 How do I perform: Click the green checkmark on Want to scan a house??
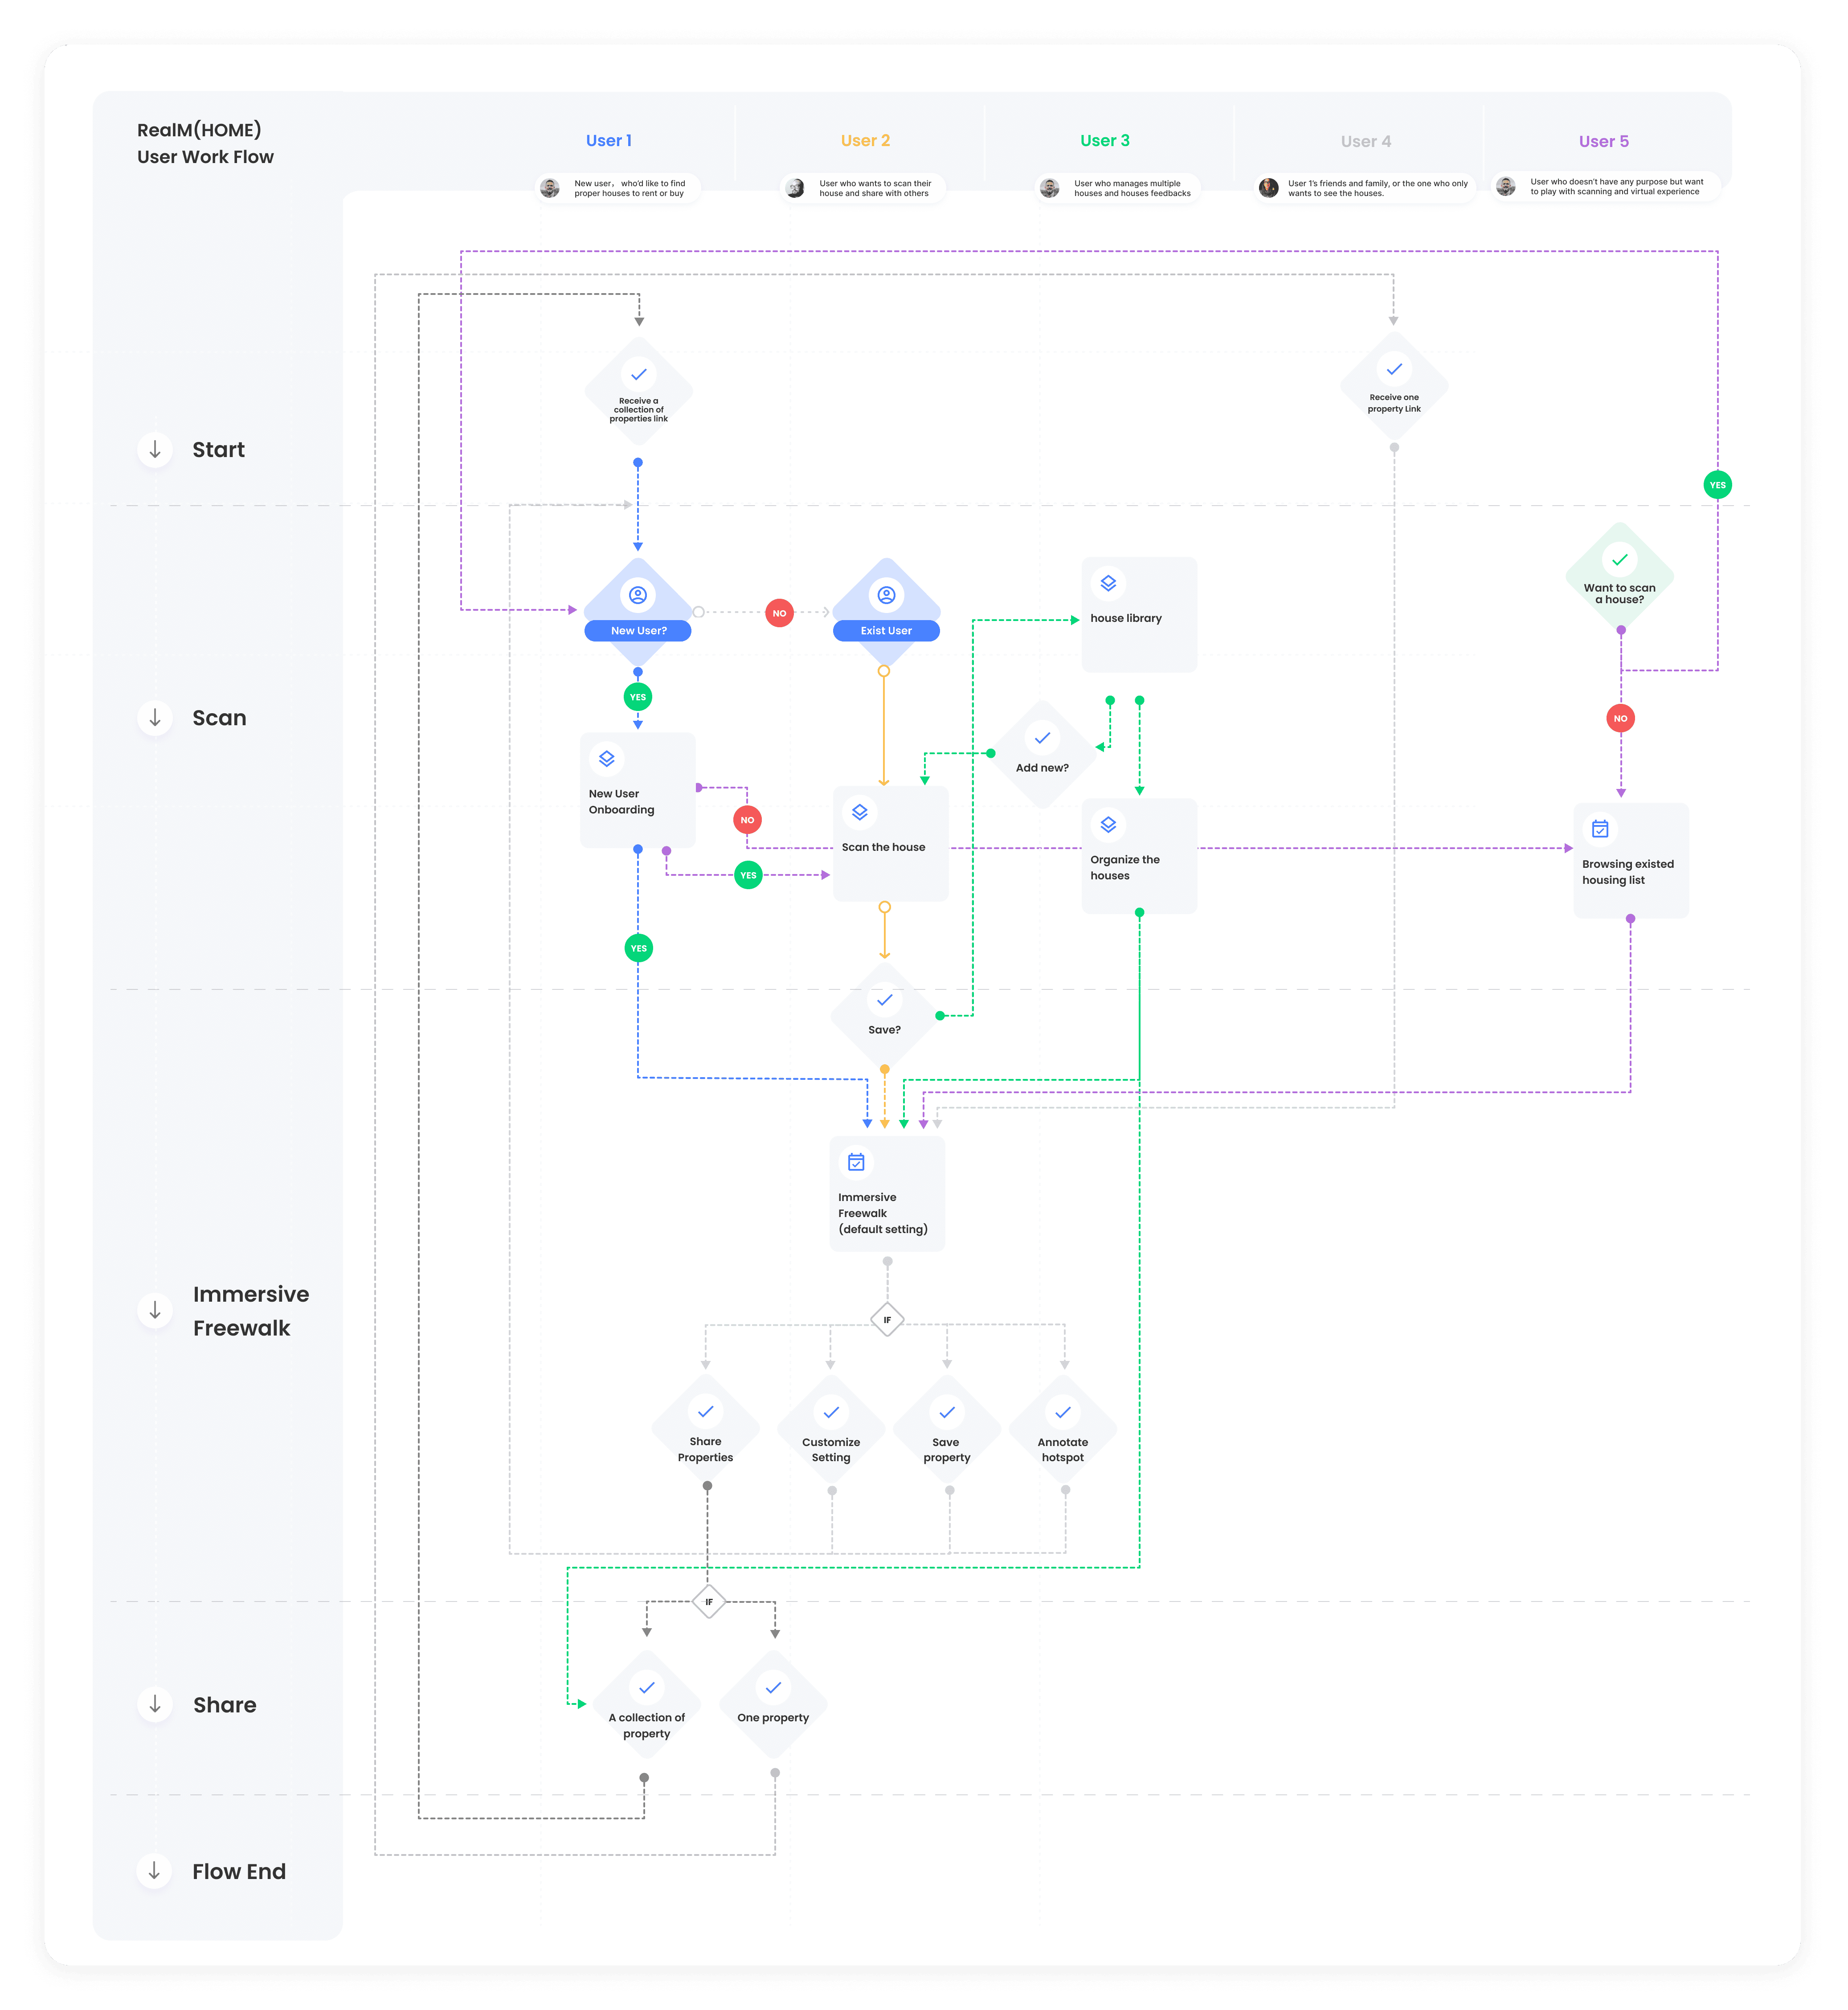click(1620, 560)
